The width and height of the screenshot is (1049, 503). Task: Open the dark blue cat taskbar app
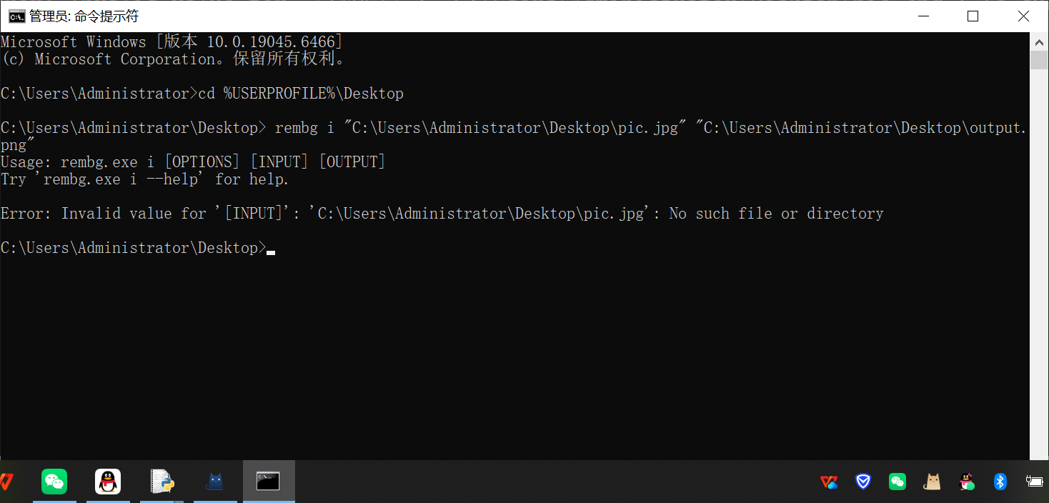coord(215,482)
